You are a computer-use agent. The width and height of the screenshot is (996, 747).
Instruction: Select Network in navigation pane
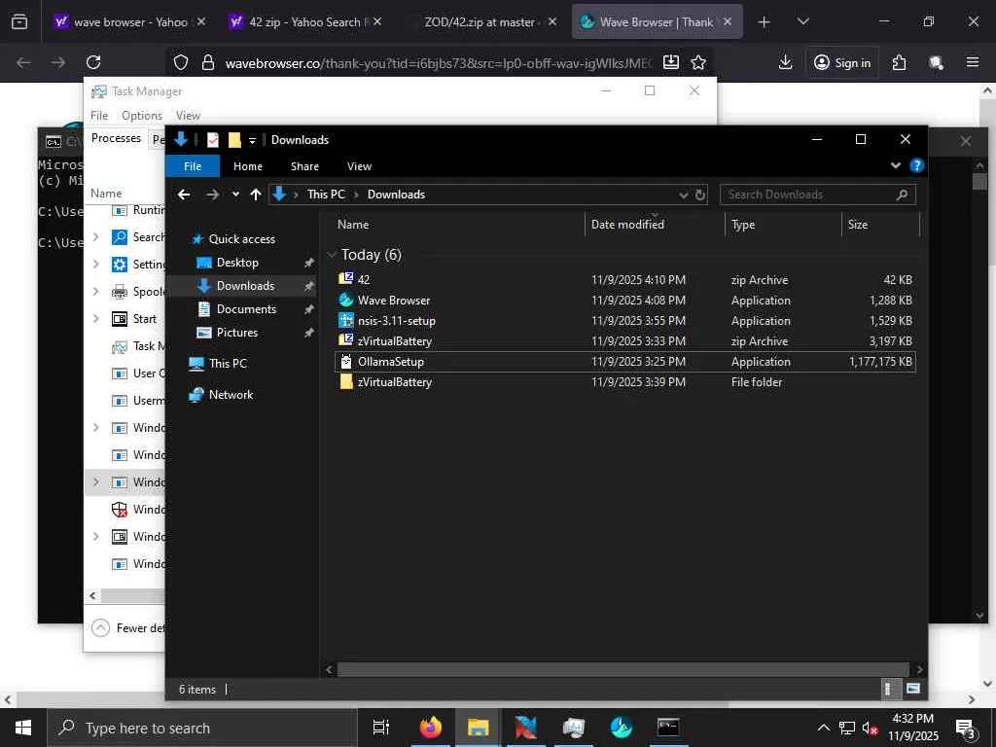[231, 395]
